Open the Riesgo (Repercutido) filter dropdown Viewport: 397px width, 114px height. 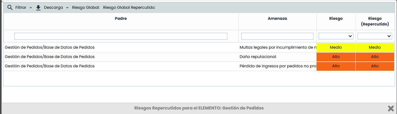coord(375,36)
